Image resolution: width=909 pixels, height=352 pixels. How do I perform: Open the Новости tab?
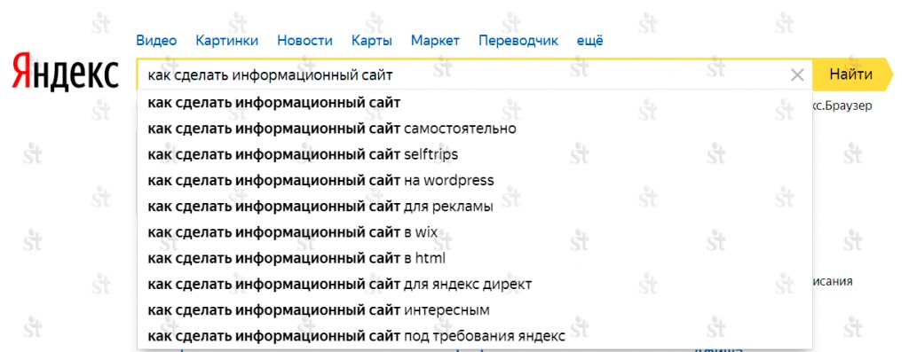click(x=305, y=41)
